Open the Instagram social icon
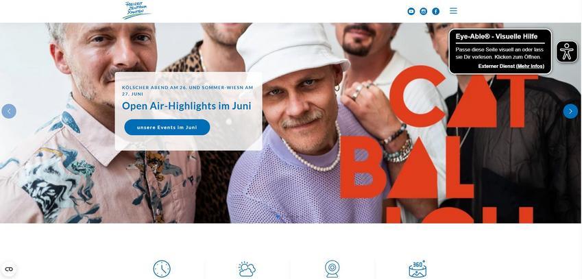582x279 pixels. coord(423,11)
